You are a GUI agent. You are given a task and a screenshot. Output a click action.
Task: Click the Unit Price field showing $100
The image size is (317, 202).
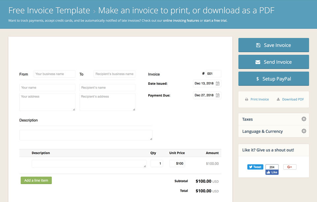[177, 163]
